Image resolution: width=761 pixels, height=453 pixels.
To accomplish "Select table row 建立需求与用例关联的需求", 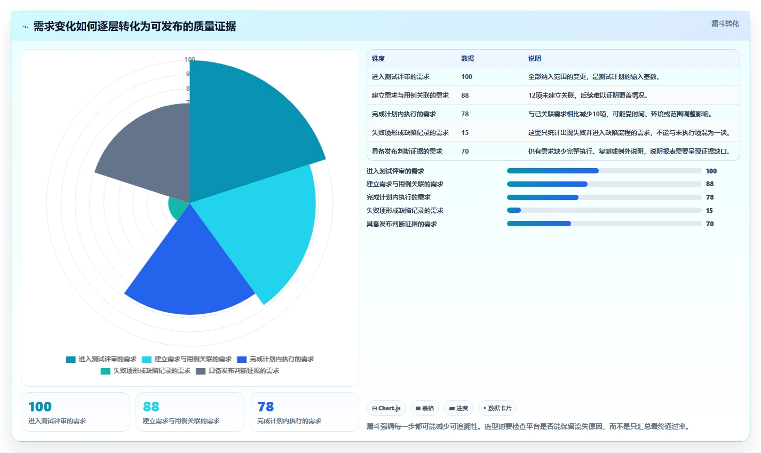I will (x=553, y=96).
